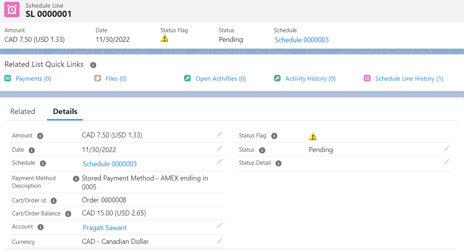This screenshot has width=464, height=250.
Task: Click the edit pencil for Currency field
Action: (x=220, y=241)
